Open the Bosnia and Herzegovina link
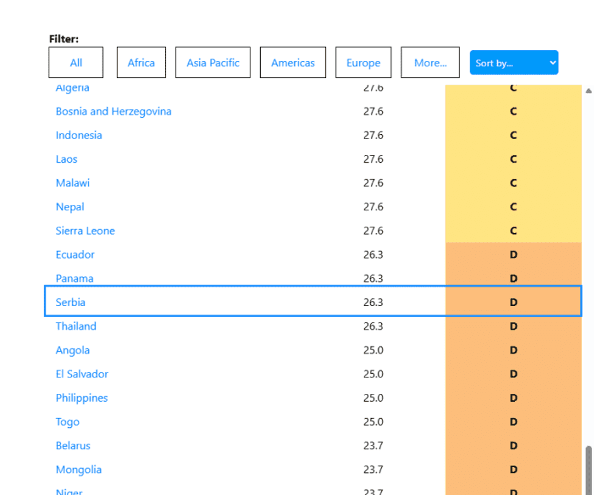This screenshot has height=495, width=597. (113, 112)
